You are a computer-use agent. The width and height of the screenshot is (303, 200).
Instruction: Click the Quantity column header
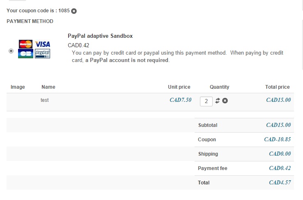pyautogui.click(x=219, y=87)
